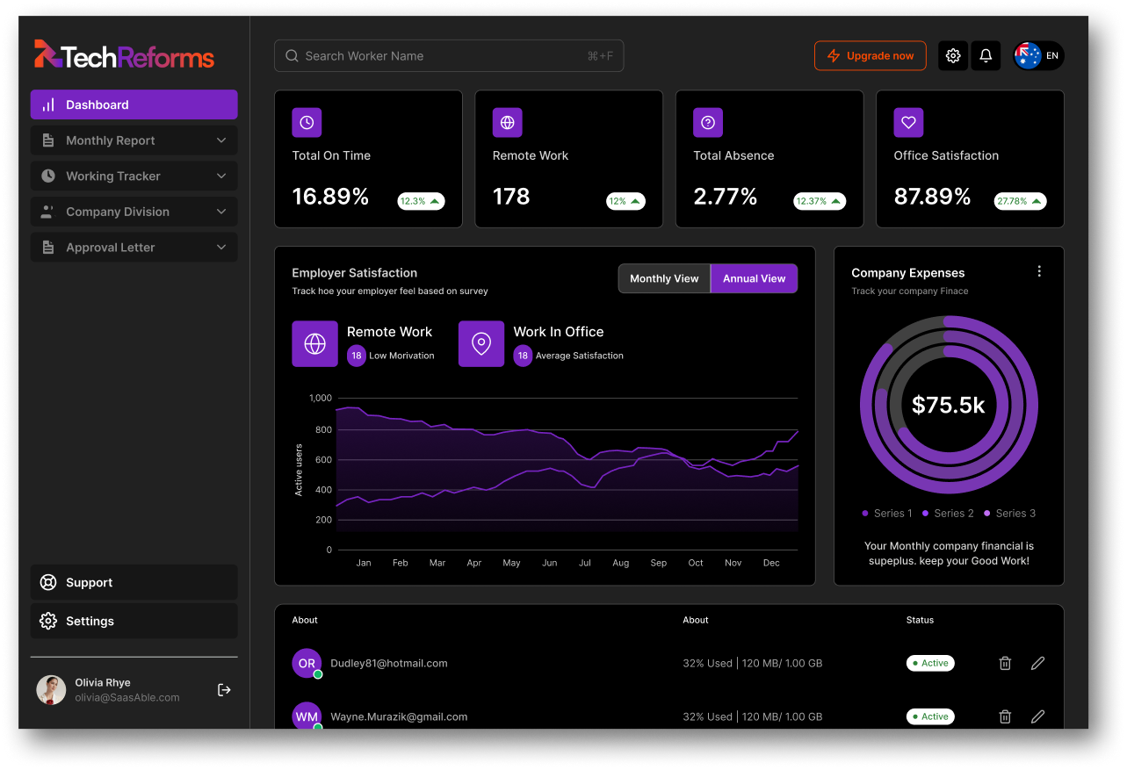Click the Dudley81@hotmail.com email
The image size is (1127, 770).
pos(389,663)
